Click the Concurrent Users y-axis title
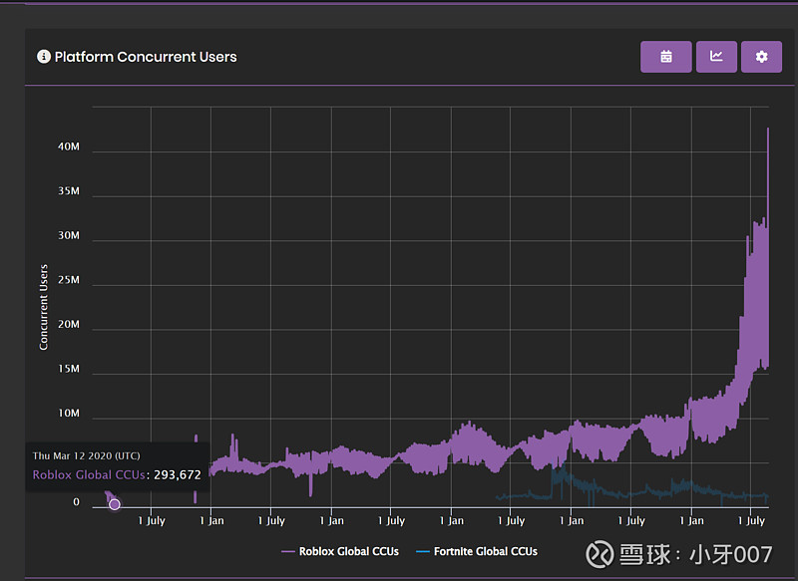This screenshot has width=798, height=581. point(44,307)
